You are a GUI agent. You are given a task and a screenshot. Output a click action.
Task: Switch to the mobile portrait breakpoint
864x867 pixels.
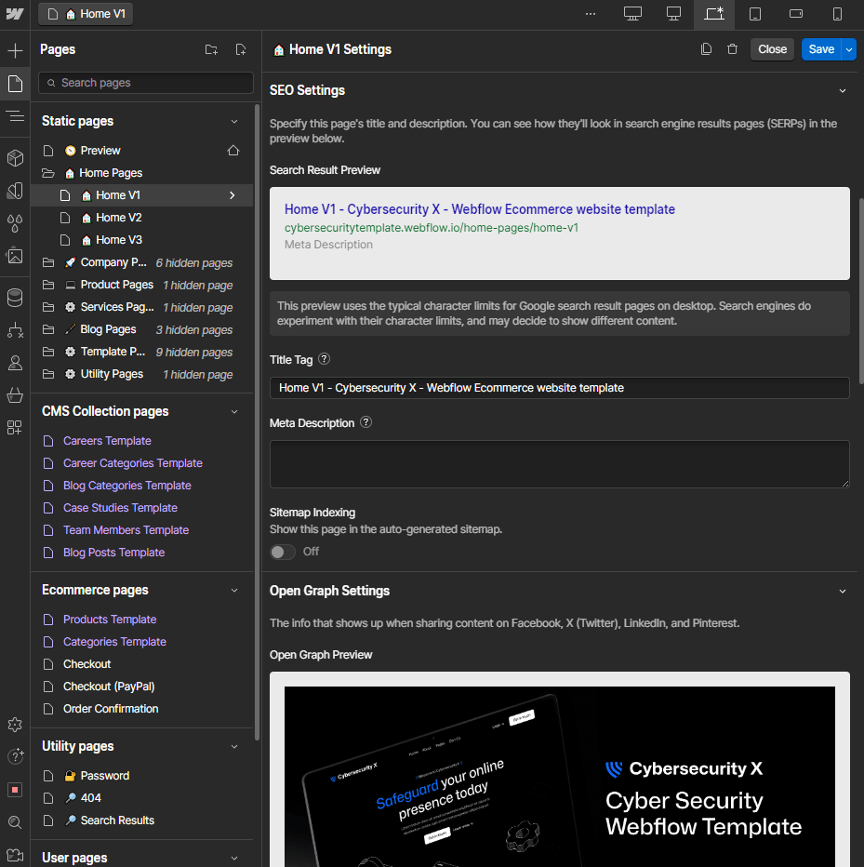[837, 15]
